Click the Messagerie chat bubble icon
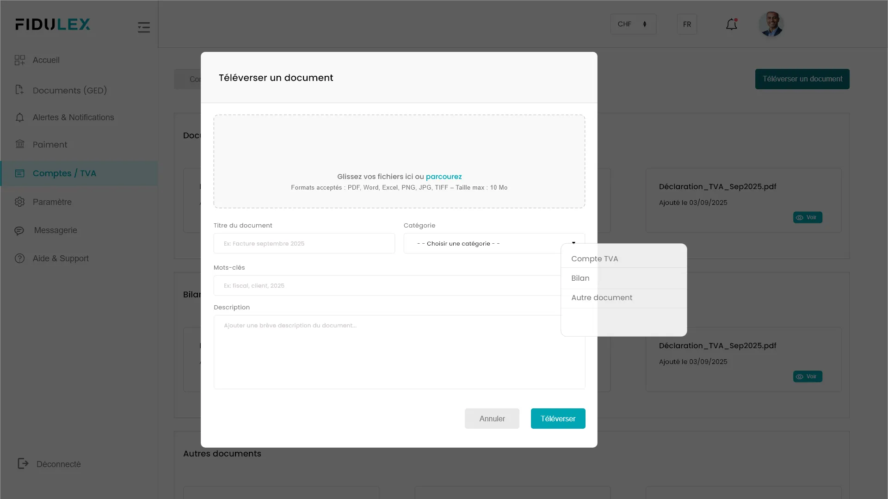Image resolution: width=888 pixels, height=499 pixels. (19, 230)
